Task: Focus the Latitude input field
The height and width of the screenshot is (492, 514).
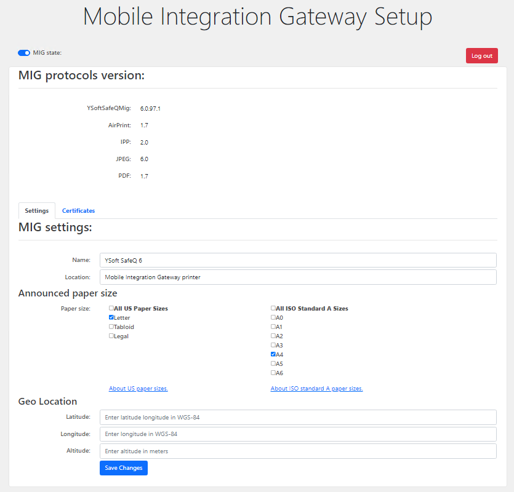Action: [298, 417]
